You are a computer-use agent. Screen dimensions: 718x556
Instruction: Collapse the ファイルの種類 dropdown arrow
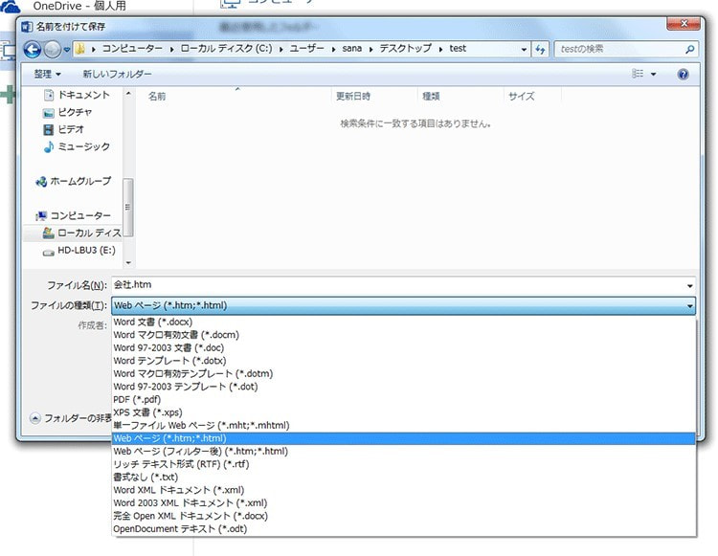coord(690,306)
